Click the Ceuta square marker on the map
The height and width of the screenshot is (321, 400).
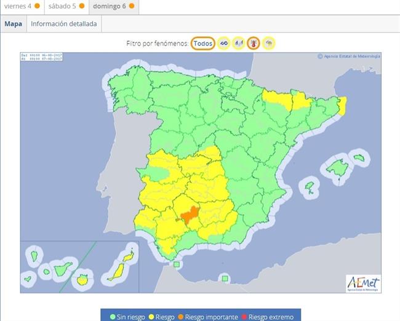pos(177,264)
